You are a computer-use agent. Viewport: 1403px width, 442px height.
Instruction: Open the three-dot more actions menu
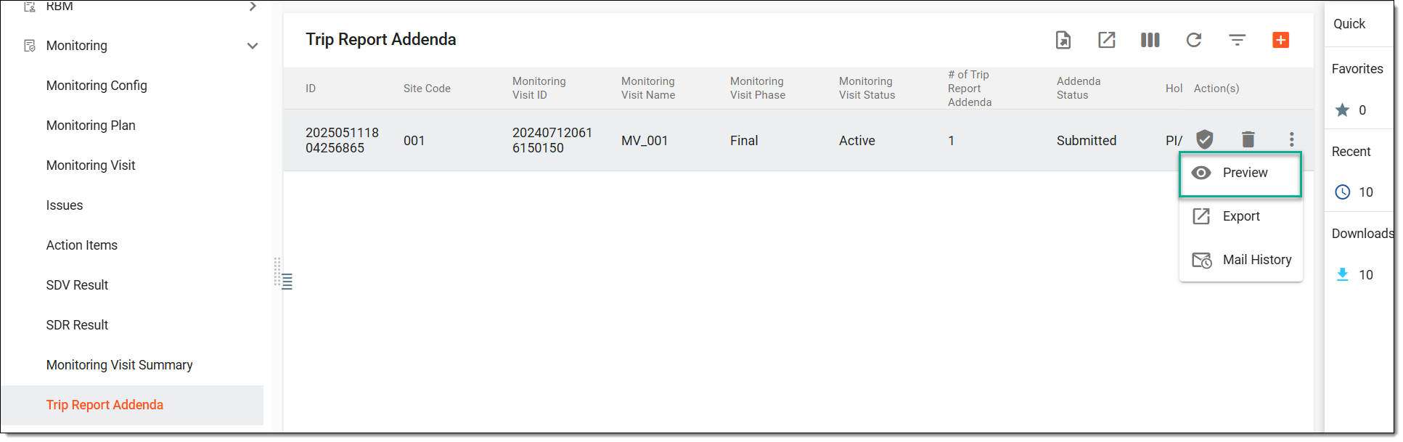click(1292, 139)
